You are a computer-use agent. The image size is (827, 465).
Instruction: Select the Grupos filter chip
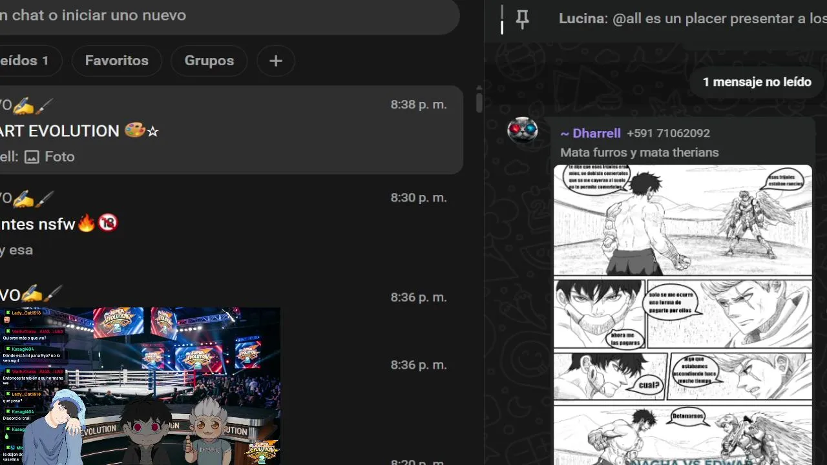209,61
